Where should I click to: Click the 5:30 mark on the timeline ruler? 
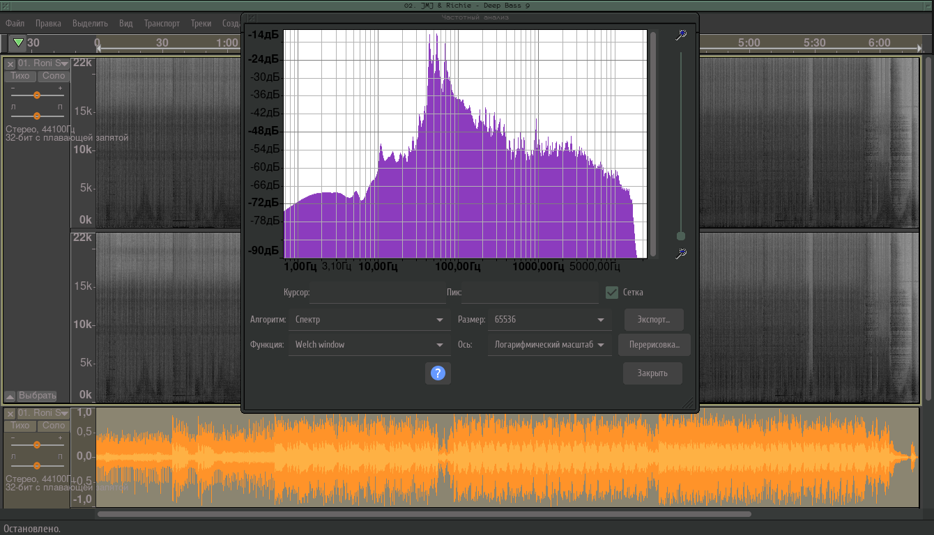[x=814, y=42]
